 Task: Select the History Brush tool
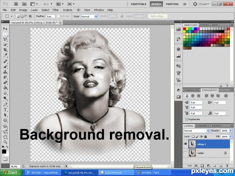(5, 77)
